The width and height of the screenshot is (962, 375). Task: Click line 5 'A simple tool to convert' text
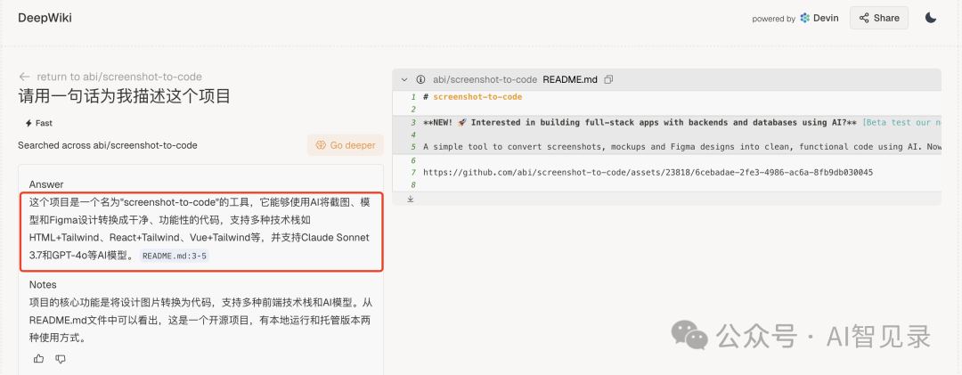(x=681, y=147)
